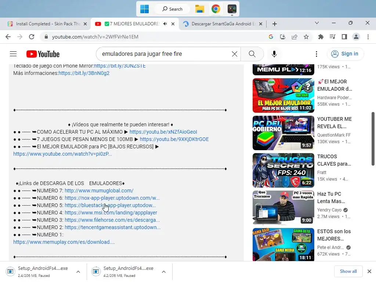
Task: Open the GAMA BAJA 18:11 video thumbnail
Action: [283, 245]
